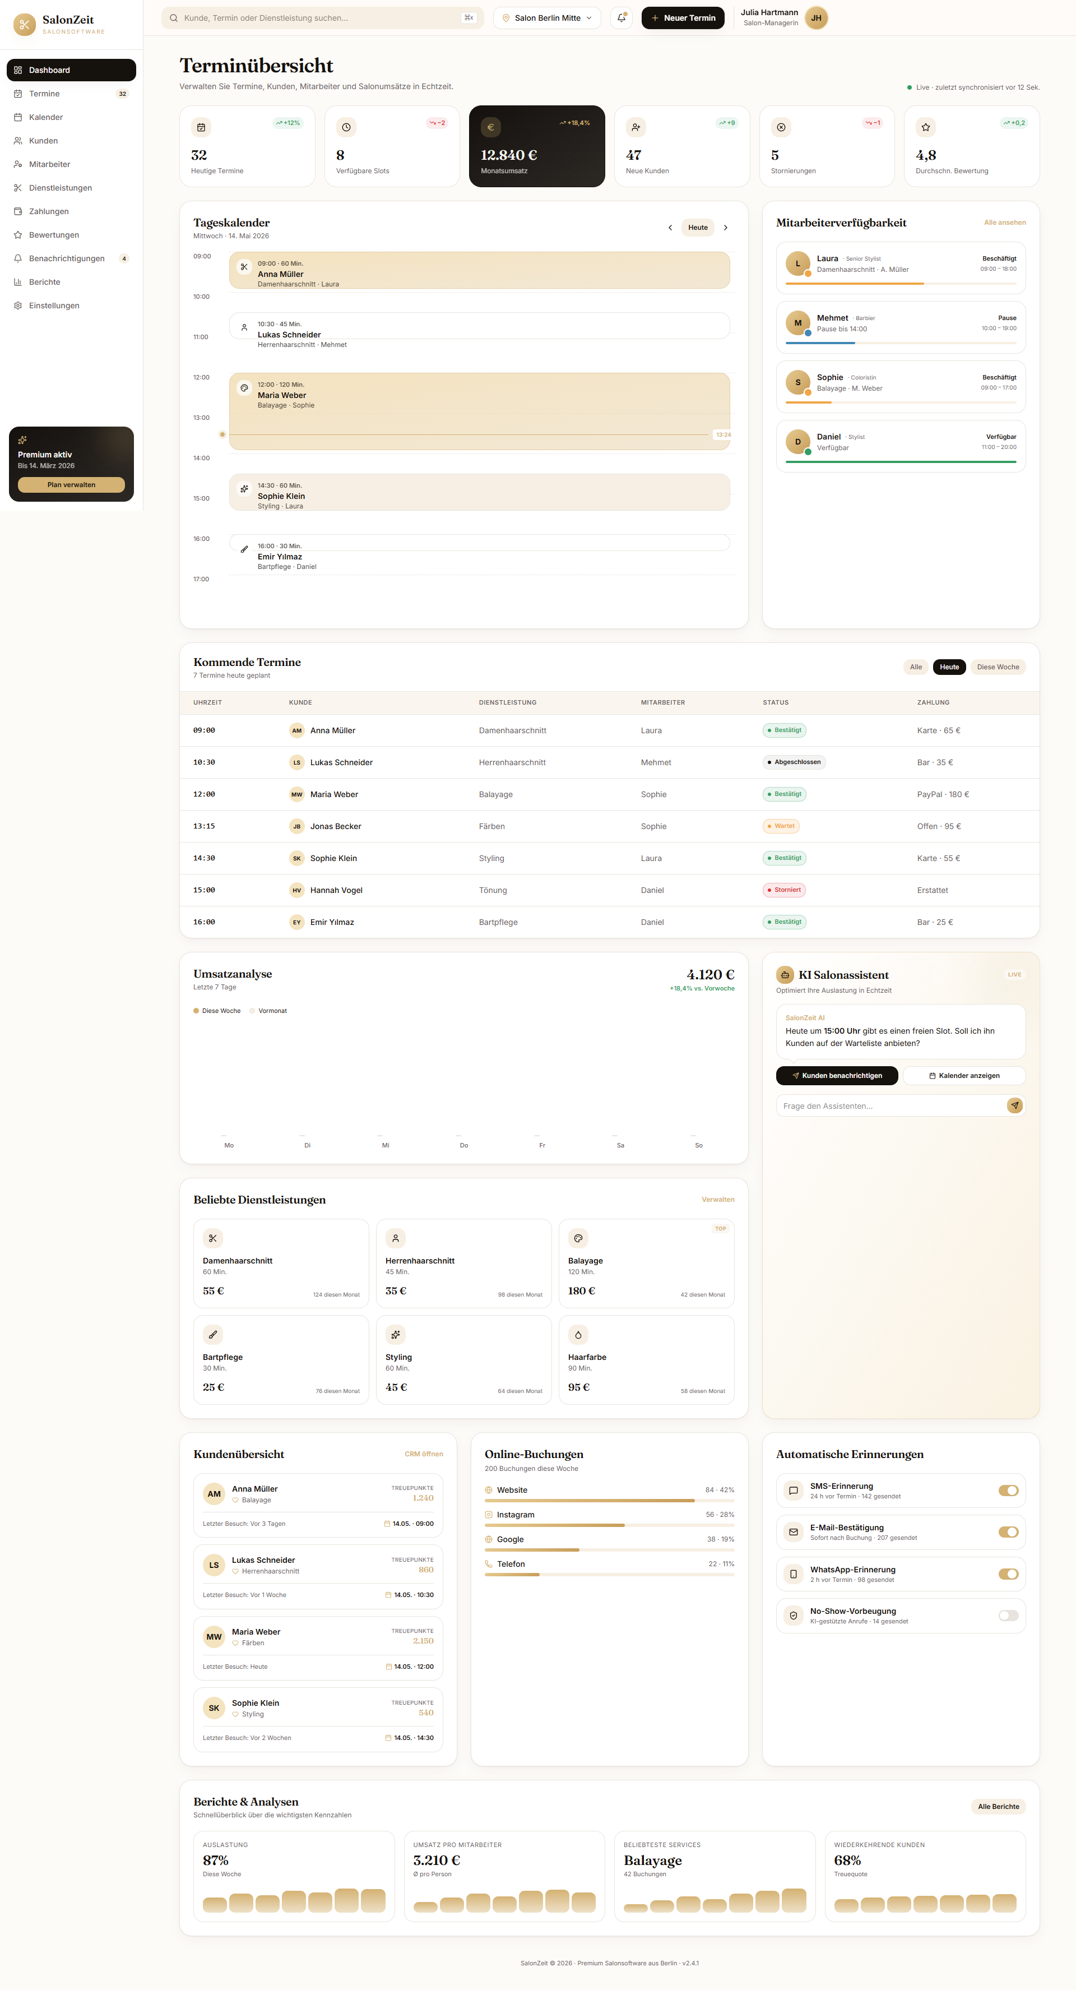
Task: Click palette icon in Maria Weber calendar appointment
Action: pyautogui.click(x=244, y=388)
